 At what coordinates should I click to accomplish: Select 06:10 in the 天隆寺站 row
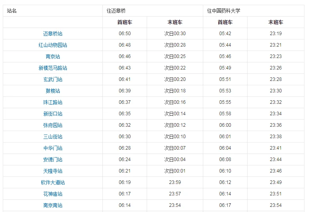click(225, 171)
